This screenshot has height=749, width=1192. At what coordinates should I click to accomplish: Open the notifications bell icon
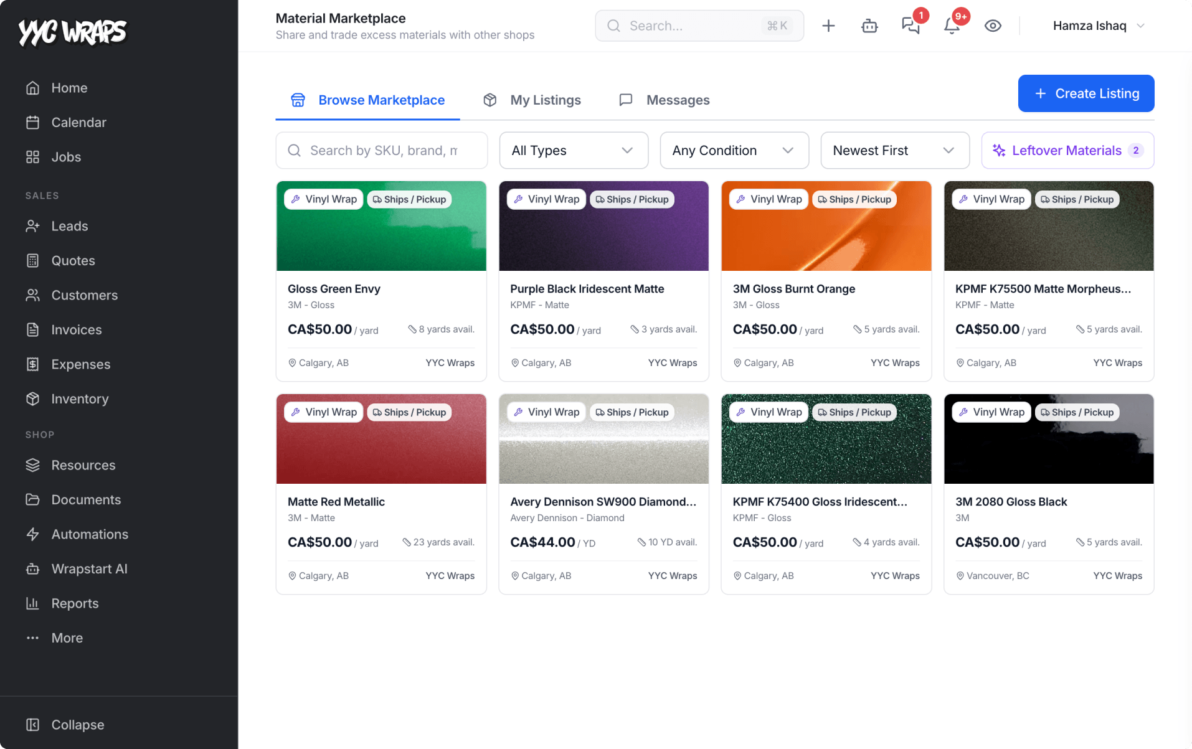952,26
